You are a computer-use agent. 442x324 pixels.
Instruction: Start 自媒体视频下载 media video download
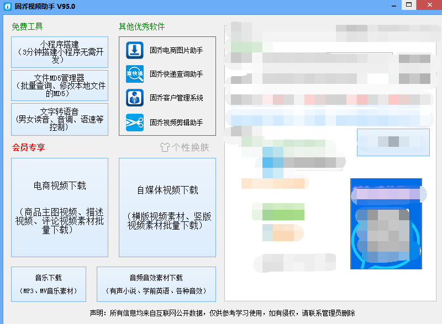click(166, 207)
